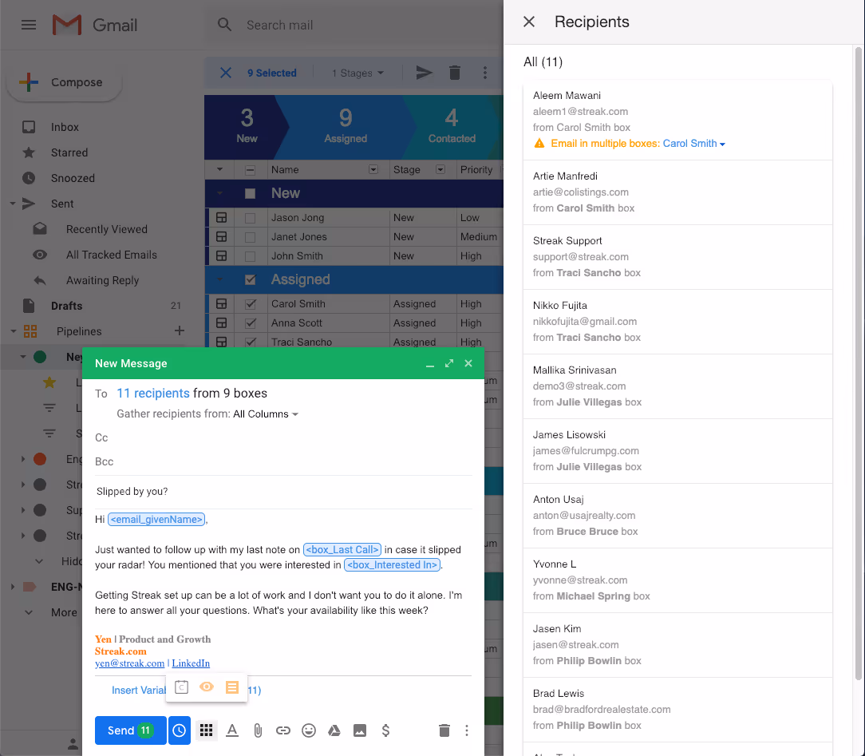Check the Janet Jones row checkbox
The height and width of the screenshot is (756, 865).
pyautogui.click(x=250, y=237)
